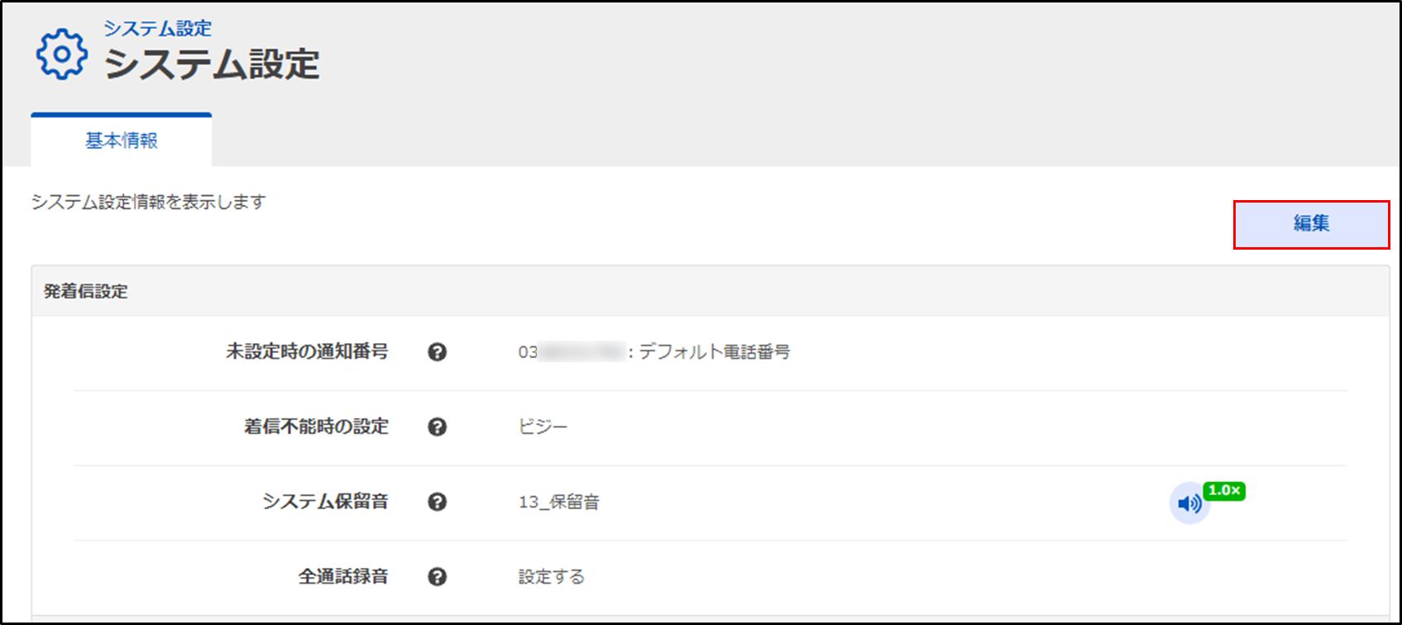Screen dimensions: 1402x625
Task: Switch to the 基本情報 tab
Action: click(x=122, y=141)
